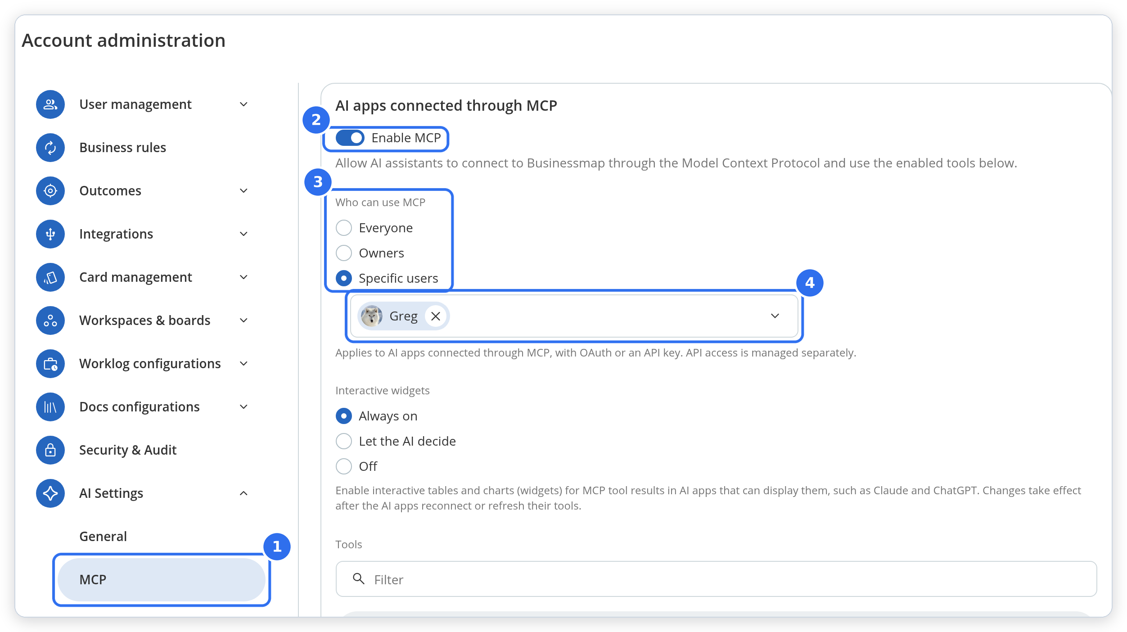
Task: Click the magnifier icon in Filter box
Action: 359,578
